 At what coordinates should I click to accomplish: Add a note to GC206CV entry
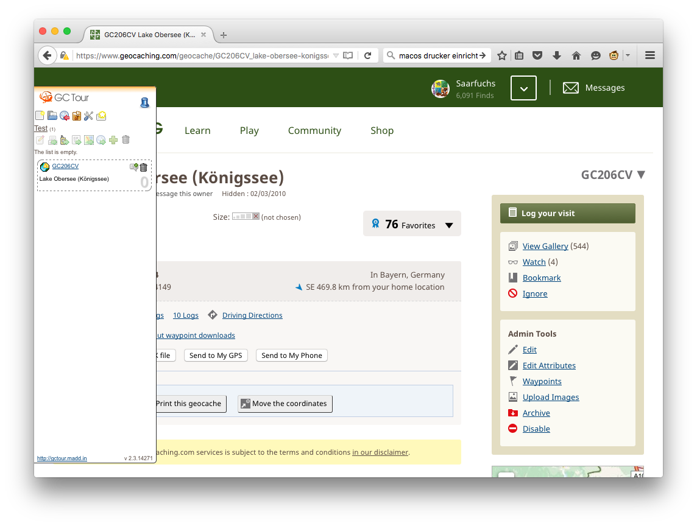[133, 167]
